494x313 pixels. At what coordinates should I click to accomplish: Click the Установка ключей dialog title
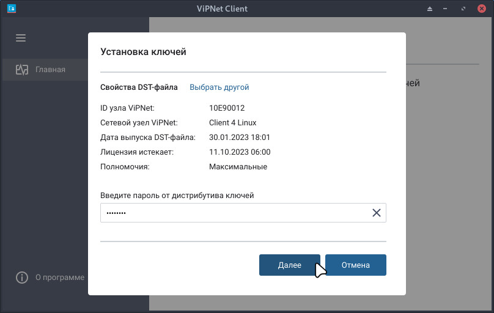point(143,51)
